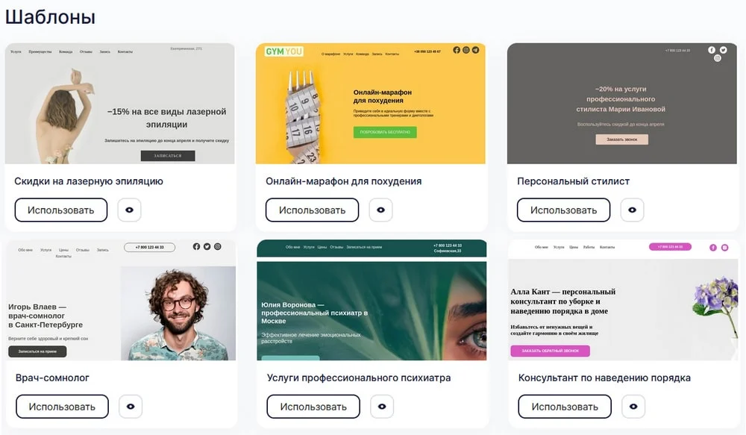This screenshot has width=746, height=435.
Task: Click eye icon for Персональный стилист template
Action: coord(633,210)
